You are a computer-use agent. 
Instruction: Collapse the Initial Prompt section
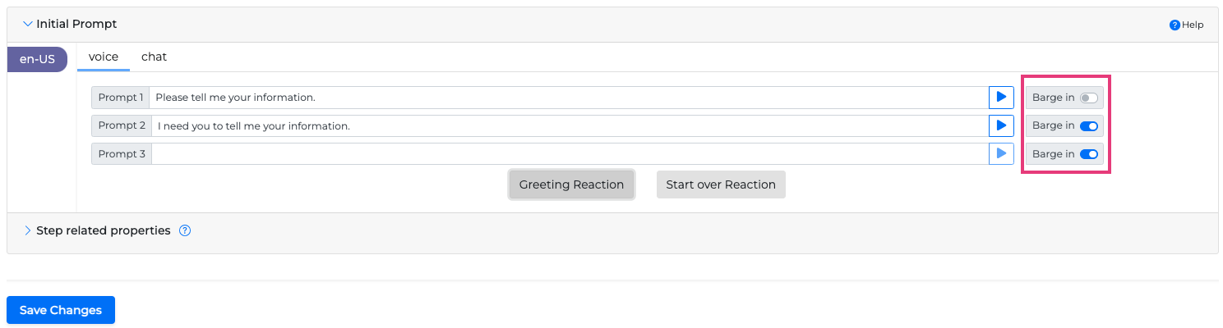coord(28,24)
